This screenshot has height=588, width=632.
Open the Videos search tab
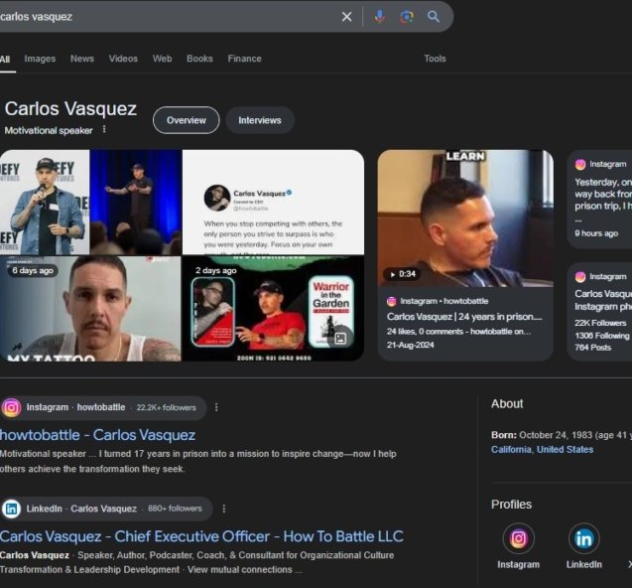(x=123, y=59)
